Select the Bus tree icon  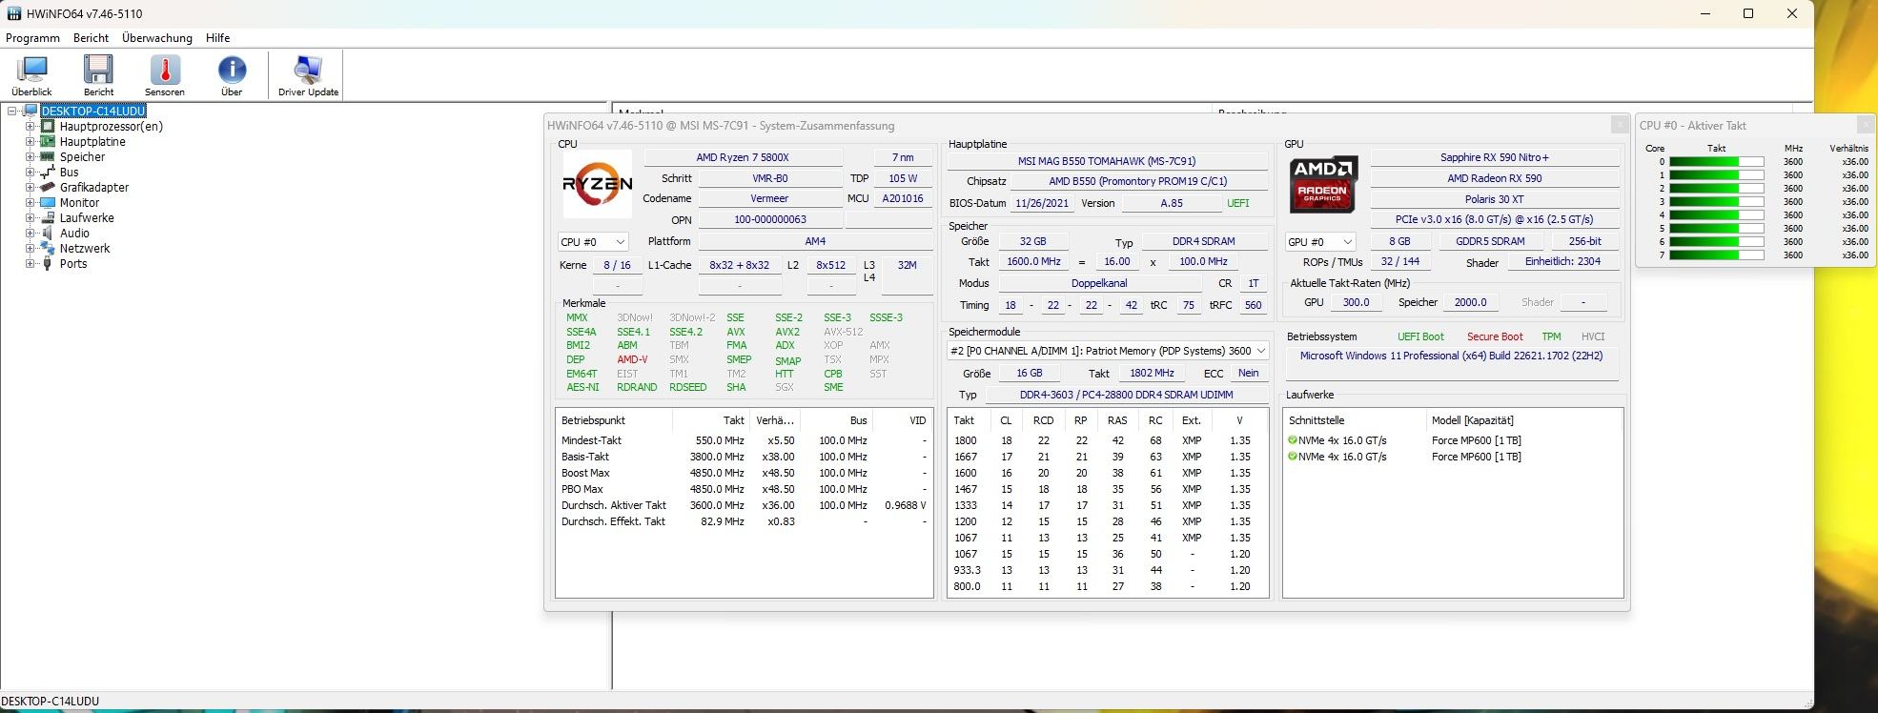[x=48, y=172]
